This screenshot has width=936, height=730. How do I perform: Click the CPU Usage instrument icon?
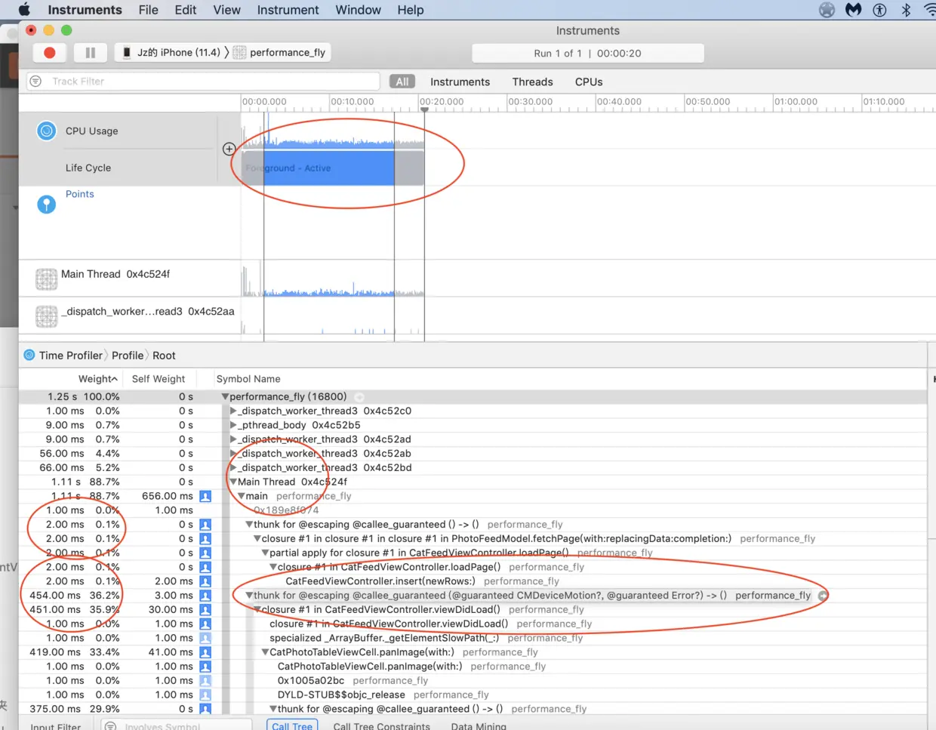(47, 131)
